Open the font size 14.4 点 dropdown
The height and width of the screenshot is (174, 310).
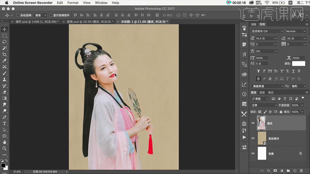pyautogui.click(x=275, y=38)
